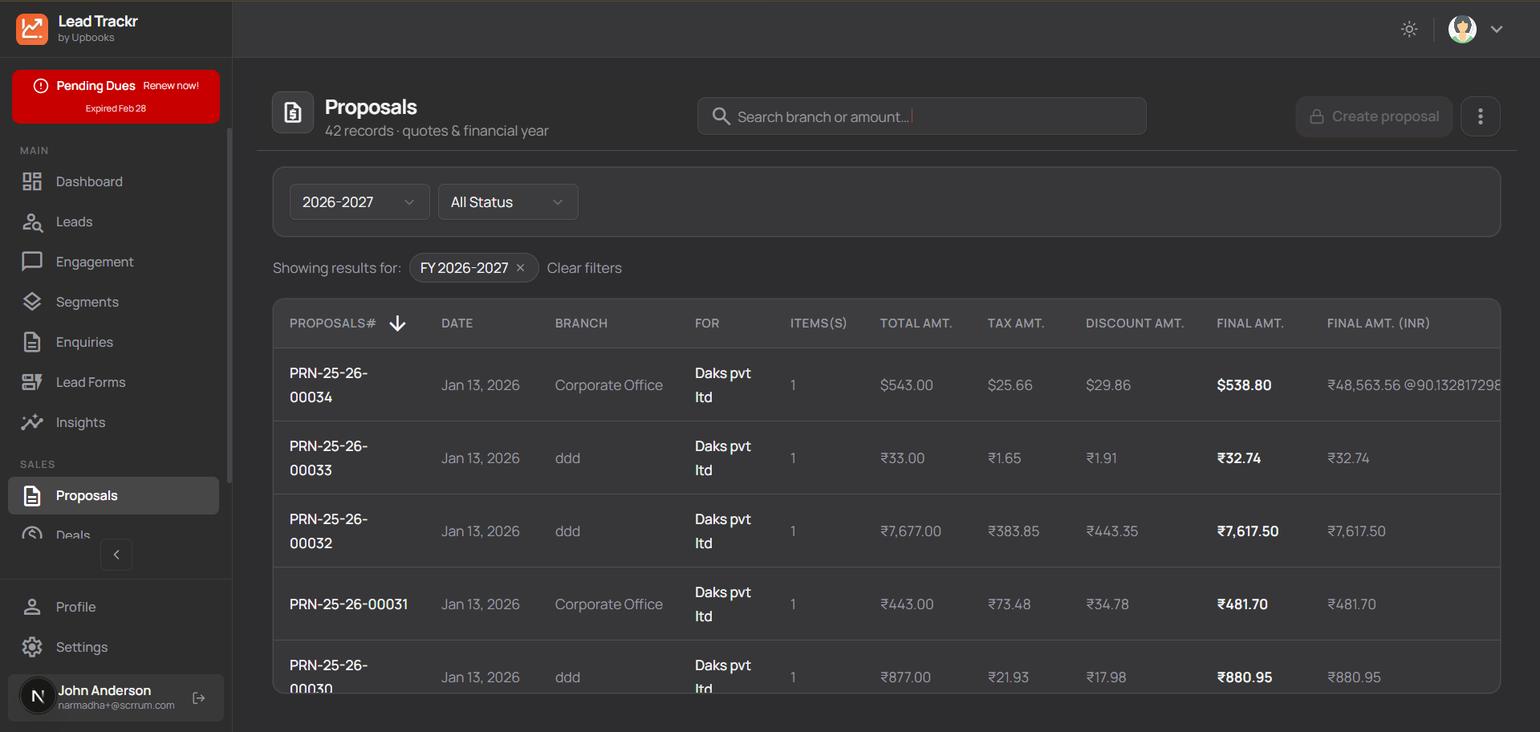The image size is (1540, 732).
Task: Click the Segments layers icon
Action: 32,302
